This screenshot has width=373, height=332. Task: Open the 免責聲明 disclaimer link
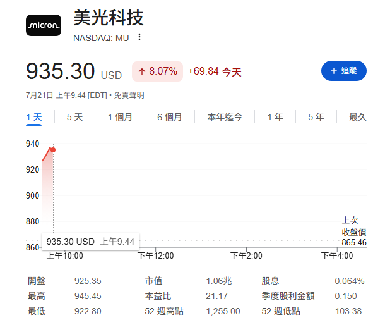point(129,95)
